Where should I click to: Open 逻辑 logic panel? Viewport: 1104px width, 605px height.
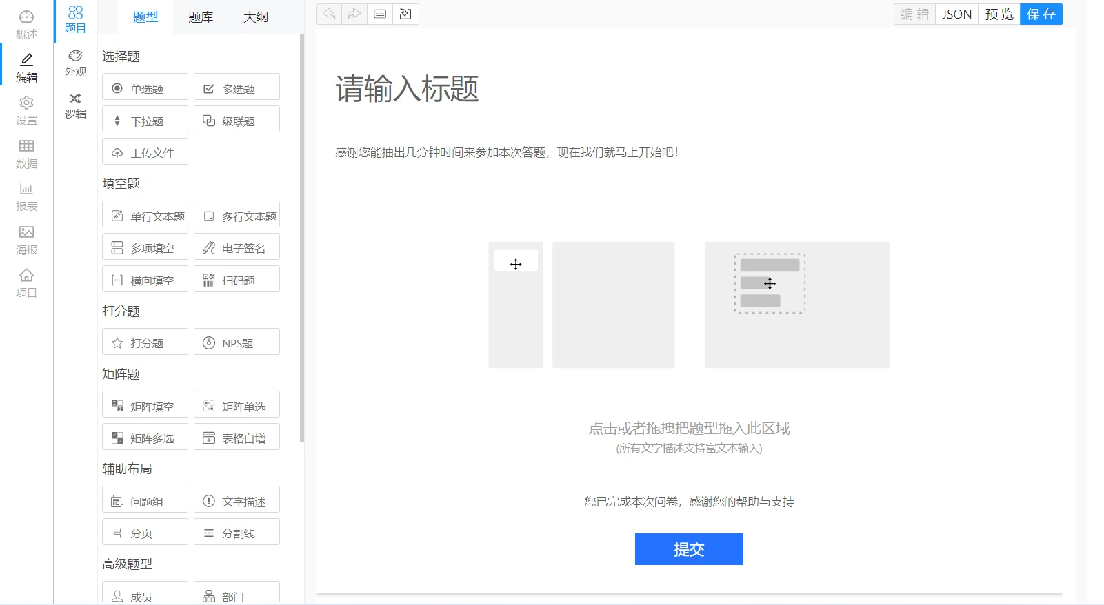pyautogui.click(x=75, y=106)
